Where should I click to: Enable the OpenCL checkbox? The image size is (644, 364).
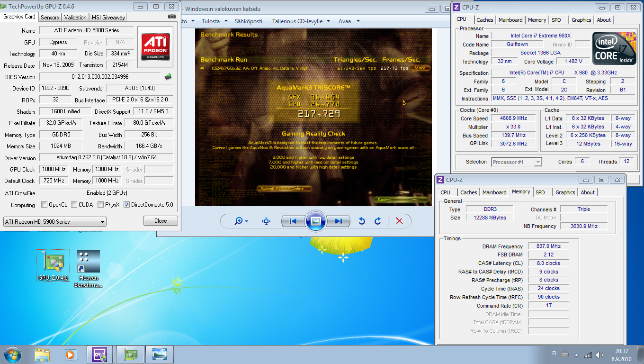[44, 205]
